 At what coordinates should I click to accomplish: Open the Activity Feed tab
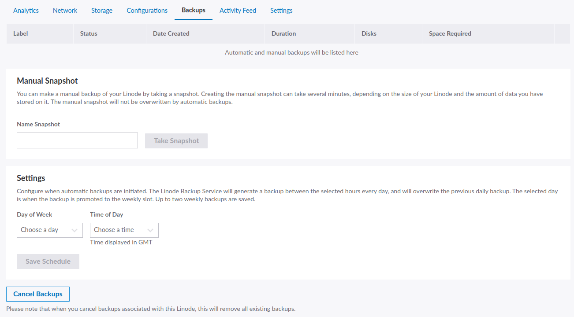tap(238, 10)
